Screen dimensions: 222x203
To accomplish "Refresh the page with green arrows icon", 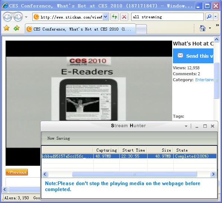I will coord(115,17).
